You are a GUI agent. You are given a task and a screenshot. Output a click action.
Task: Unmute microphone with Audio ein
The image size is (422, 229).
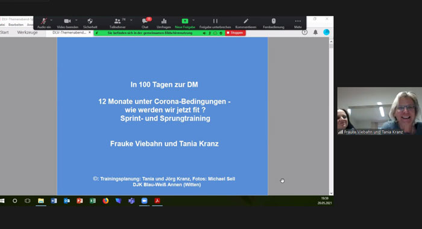click(x=44, y=23)
